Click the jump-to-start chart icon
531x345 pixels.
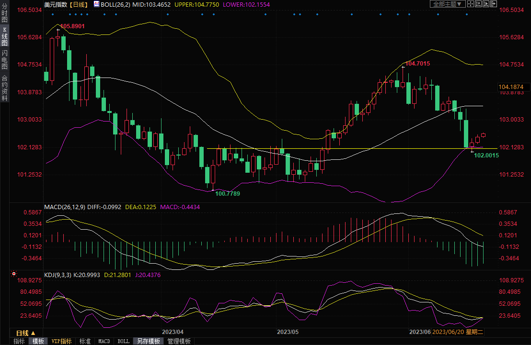point(478,4)
